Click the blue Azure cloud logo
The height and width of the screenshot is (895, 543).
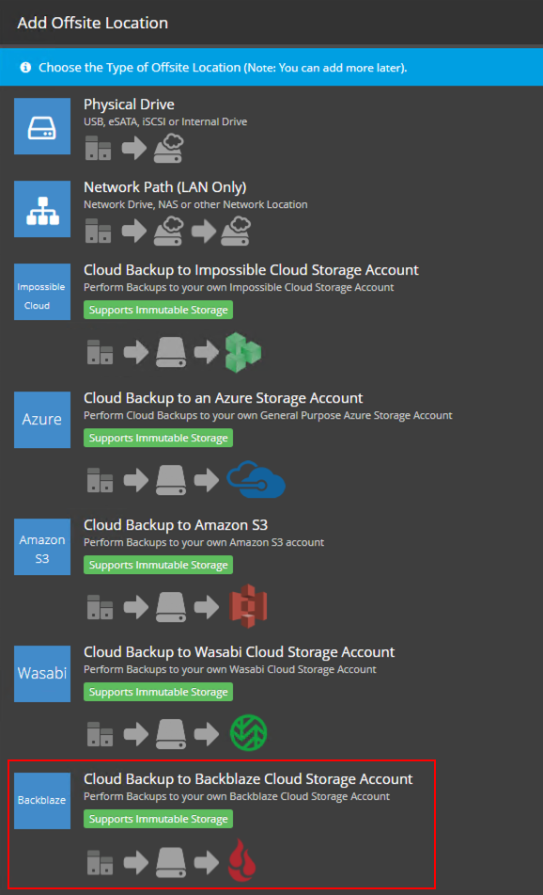(x=256, y=479)
